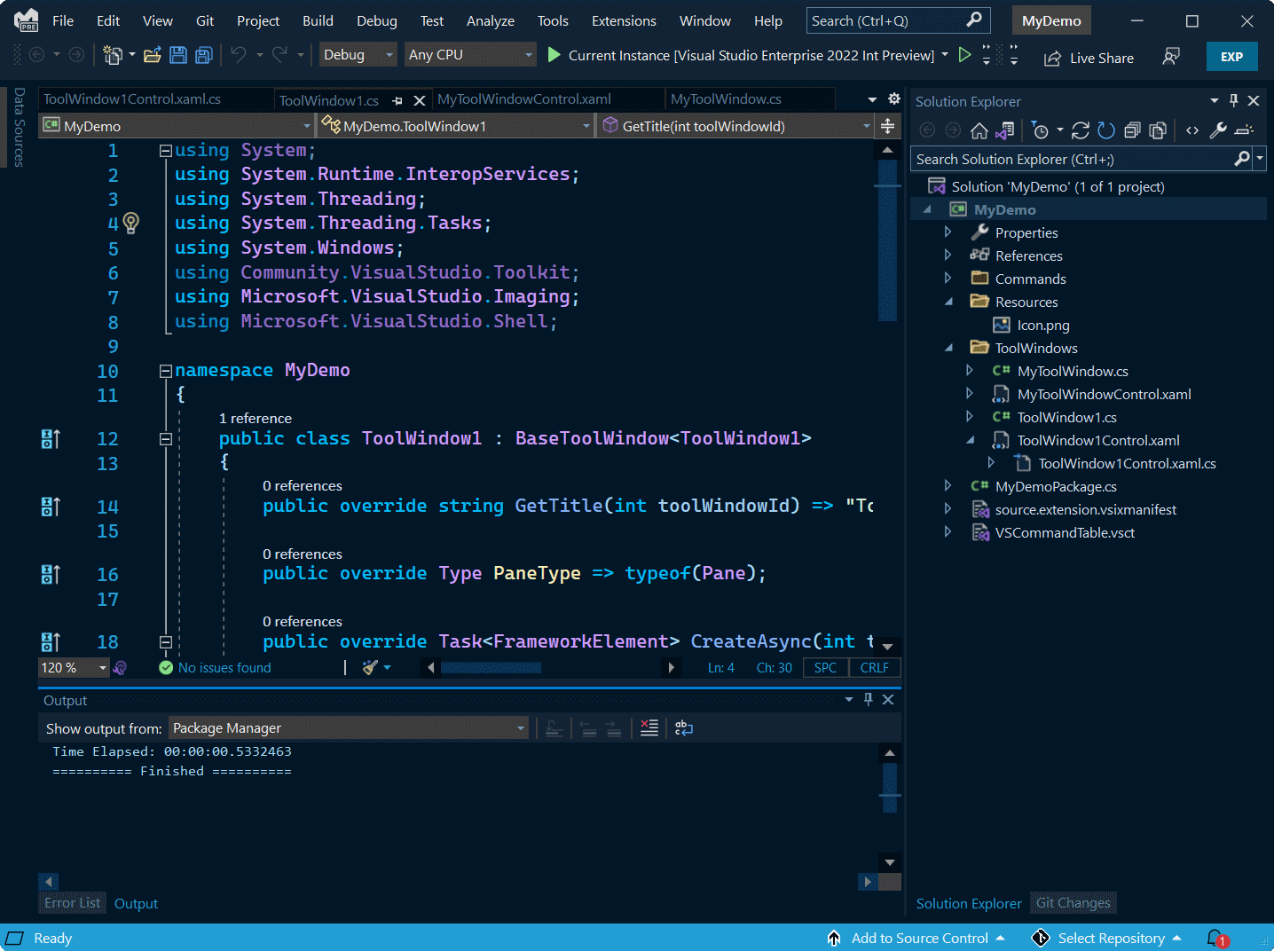
Task: Click Select Repository in the status bar
Action: pos(1112,938)
